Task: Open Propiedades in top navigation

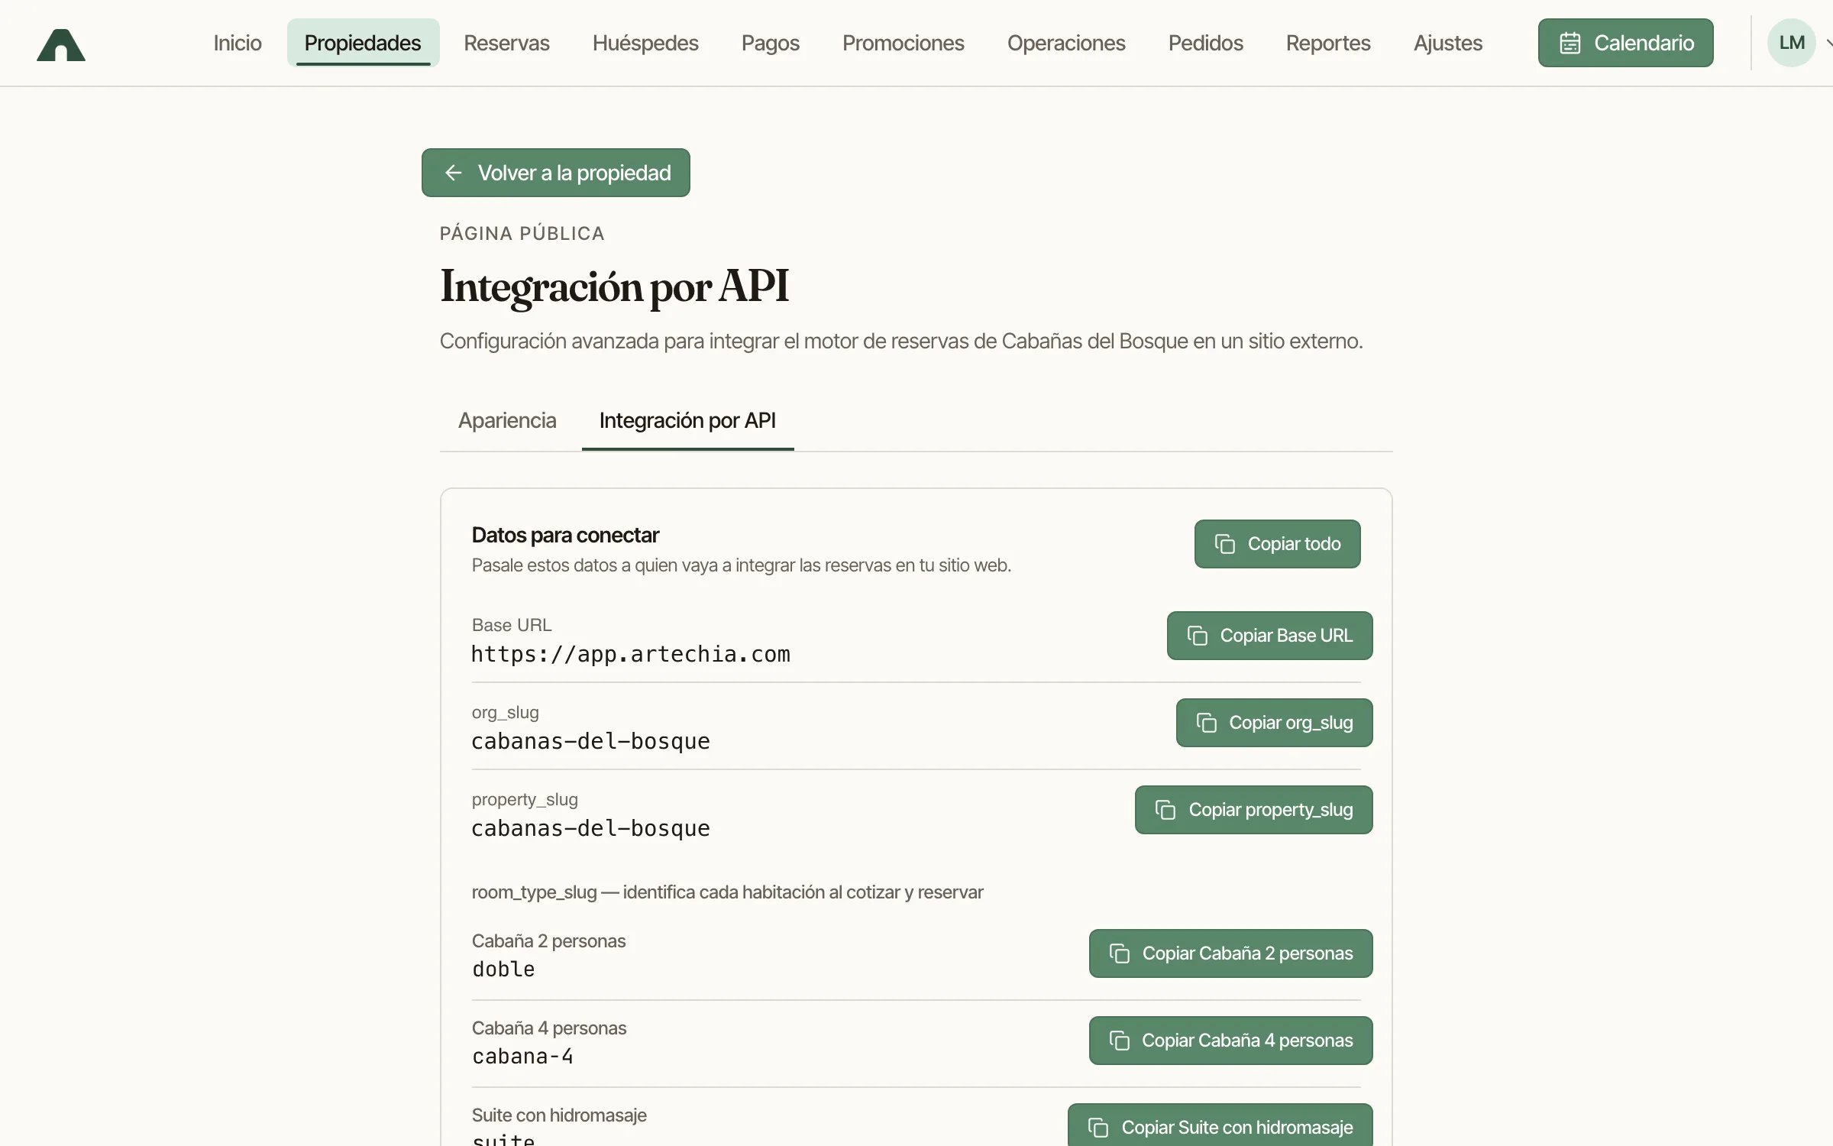Action: coord(363,43)
